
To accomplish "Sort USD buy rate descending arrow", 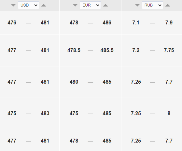I will click(13, 5).
